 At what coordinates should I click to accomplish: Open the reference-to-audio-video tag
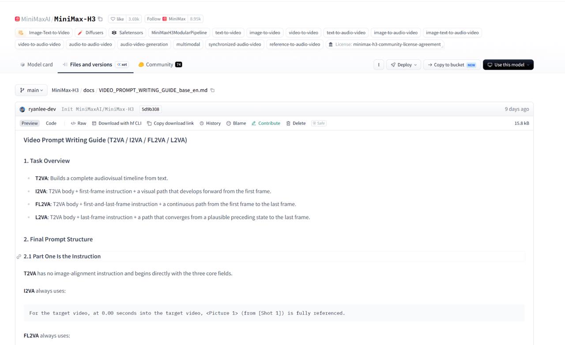[x=294, y=45]
